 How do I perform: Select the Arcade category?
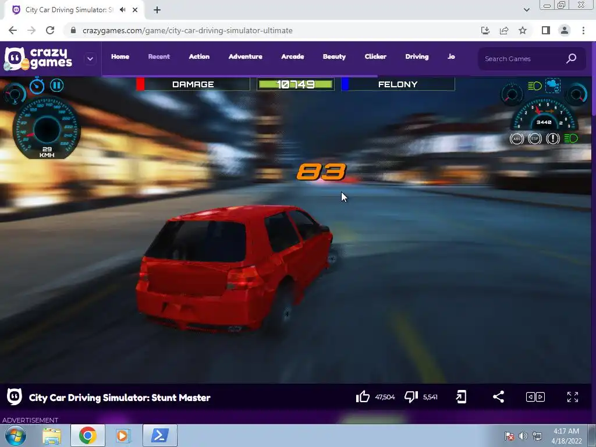click(292, 56)
